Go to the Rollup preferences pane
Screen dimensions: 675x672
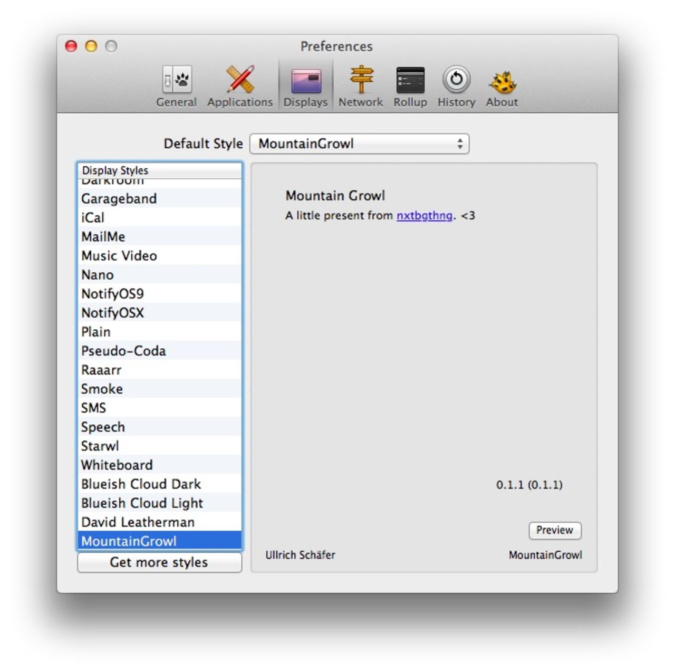click(410, 84)
